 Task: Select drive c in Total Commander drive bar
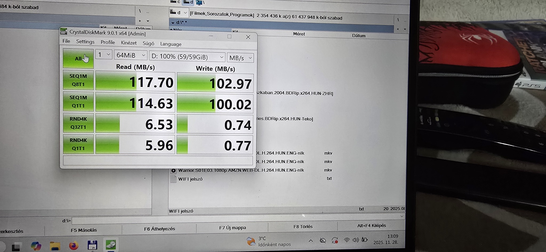(175, 2)
